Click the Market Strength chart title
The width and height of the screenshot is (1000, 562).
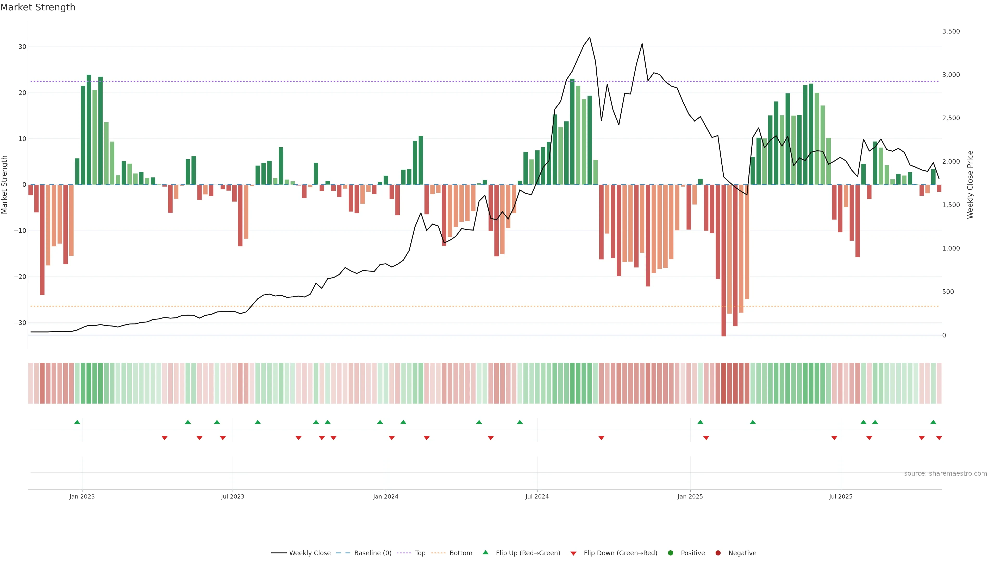coord(38,7)
